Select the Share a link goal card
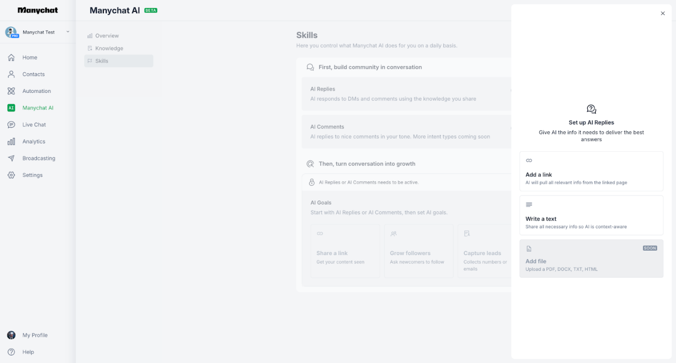Screen dimensions: 676x363 coord(345,251)
